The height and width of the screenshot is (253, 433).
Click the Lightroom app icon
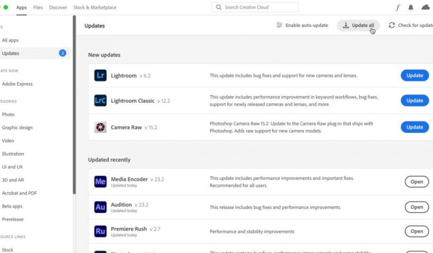click(x=100, y=75)
